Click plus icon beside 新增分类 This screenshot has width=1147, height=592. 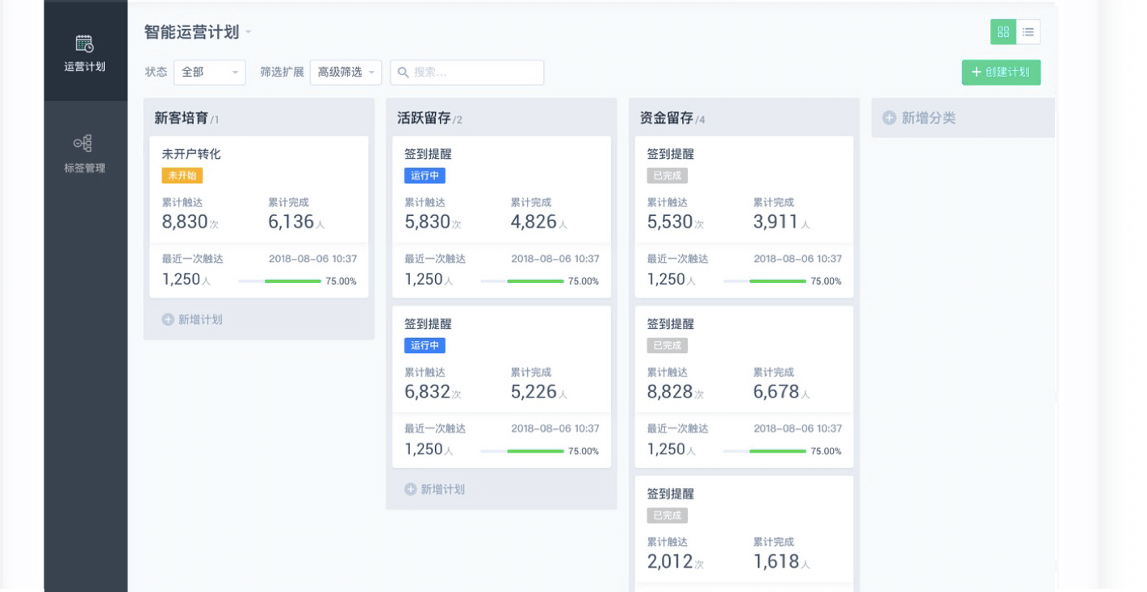(x=889, y=118)
